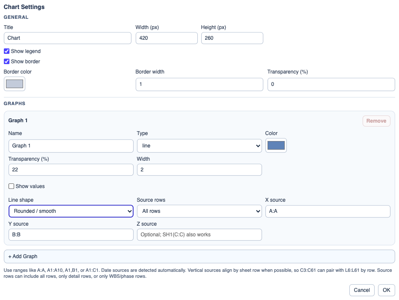Focus the chart Title input field
The height and width of the screenshot is (300, 399).
(68, 38)
